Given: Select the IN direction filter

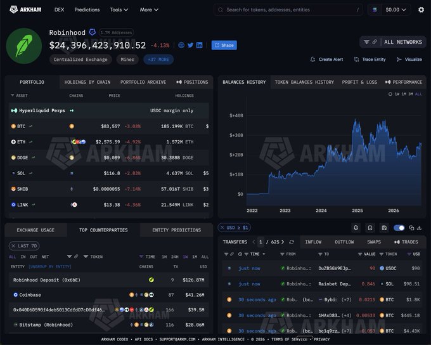Looking at the screenshot, I should point(23,257).
